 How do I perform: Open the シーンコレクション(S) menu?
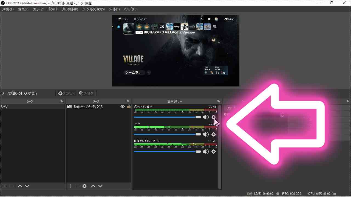(93, 9)
